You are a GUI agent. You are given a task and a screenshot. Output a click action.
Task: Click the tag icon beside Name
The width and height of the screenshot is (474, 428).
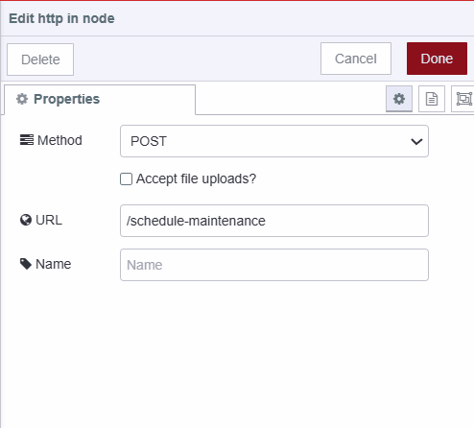pyautogui.click(x=26, y=264)
